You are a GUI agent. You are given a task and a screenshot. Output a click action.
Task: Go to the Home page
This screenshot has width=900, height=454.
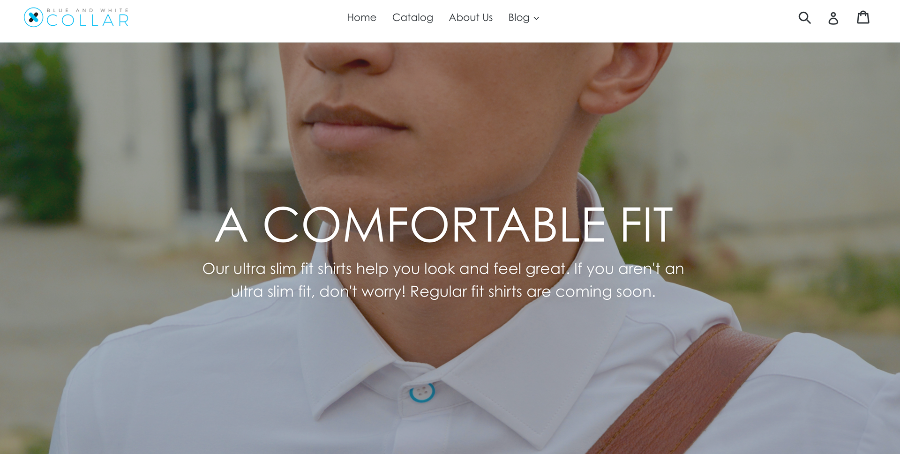coord(361,17)
